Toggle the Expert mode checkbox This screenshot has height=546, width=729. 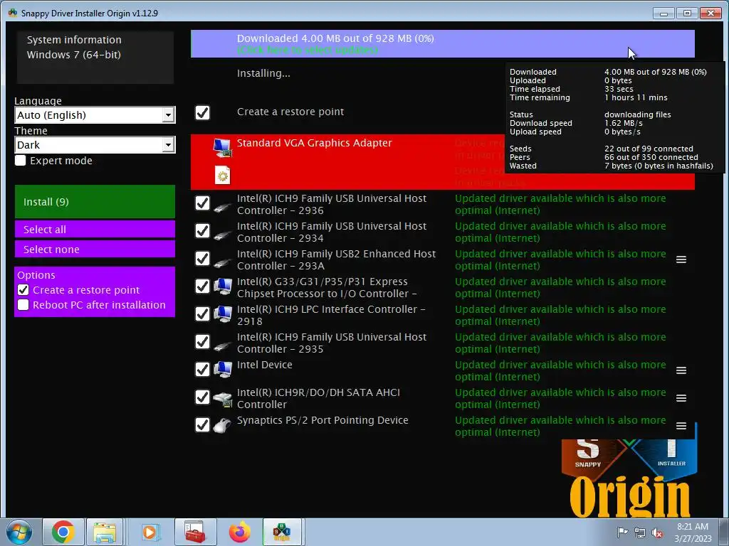(21, 161)
